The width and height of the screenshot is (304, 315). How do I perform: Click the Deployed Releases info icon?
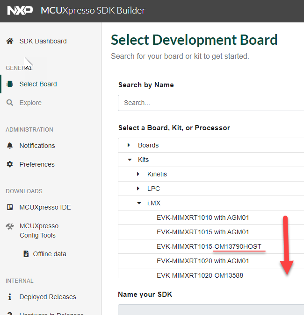tap(10, 297)
